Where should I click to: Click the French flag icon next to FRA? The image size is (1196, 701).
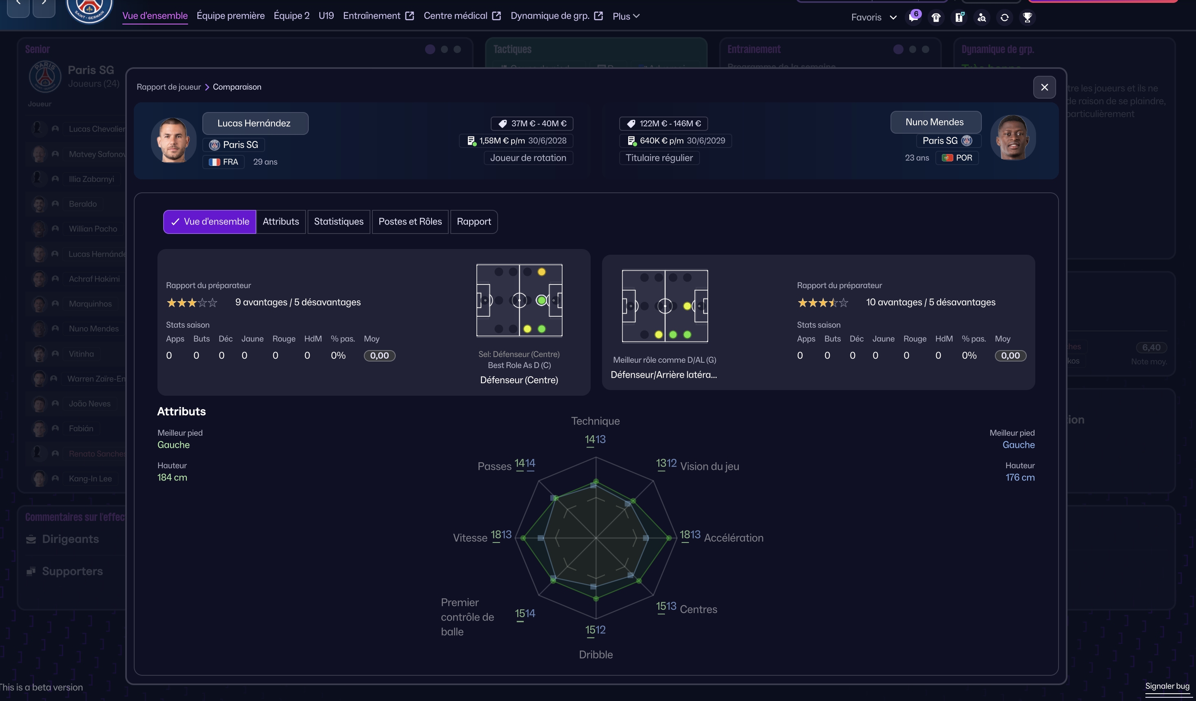(215, 162)
